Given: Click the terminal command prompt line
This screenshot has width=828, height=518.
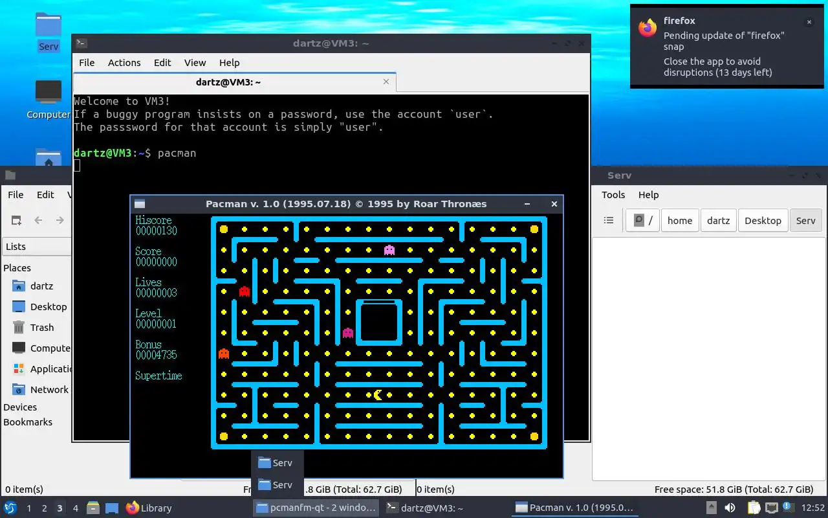Looking at the screenshot, I should click(x=135, y=153).
